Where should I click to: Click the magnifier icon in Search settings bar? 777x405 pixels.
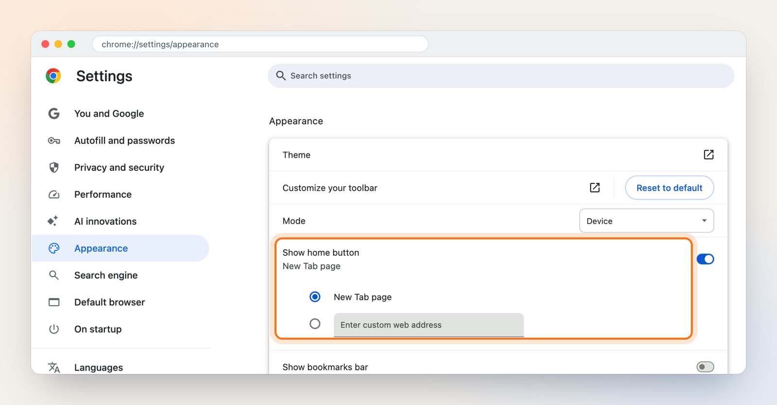[x=281, y=76]
